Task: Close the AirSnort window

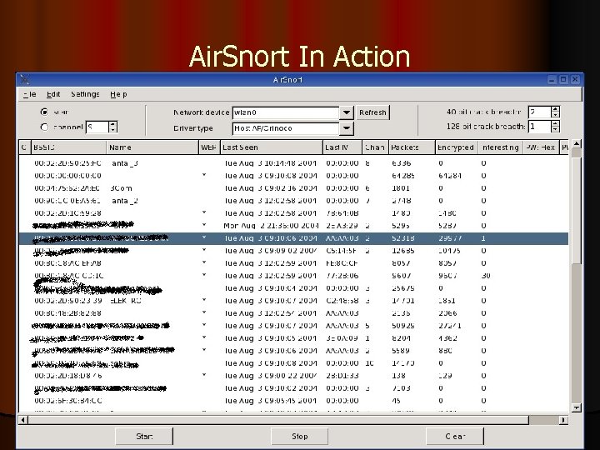Action: pyautogui.click(x=575, y=80)
